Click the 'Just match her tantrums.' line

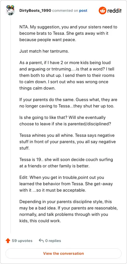click(x=44, y=51)
